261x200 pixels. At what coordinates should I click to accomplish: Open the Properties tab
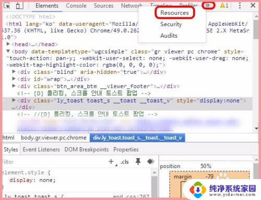(126, 149)
